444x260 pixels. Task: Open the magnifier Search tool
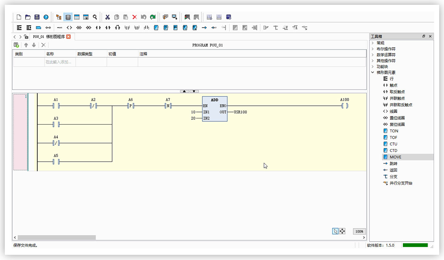(x=95, y=17)
